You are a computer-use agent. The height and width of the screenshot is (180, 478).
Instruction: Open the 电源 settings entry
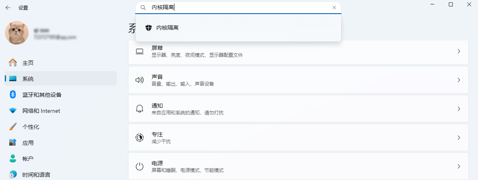298,166
